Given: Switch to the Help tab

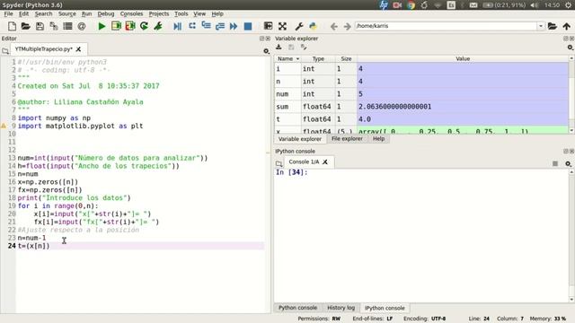Looking at the screenshot, I should point(378,139).
